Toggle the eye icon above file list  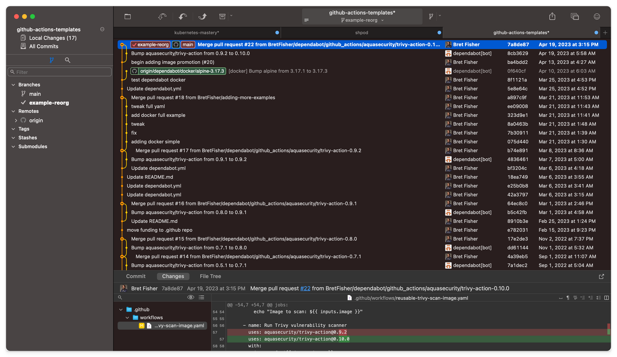[191, 297]
